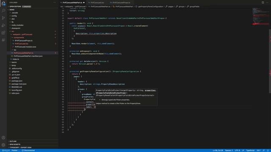Screen dimensions: 271x152
Task: Expand the teams folder
Action: [14, 62]
